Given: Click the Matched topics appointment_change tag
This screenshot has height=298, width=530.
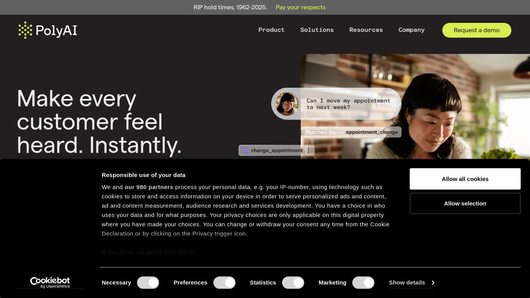Looking at the screenshot, I should (x=352, y=132).
